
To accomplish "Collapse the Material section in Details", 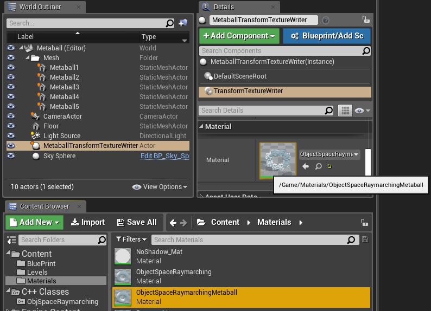I will (x=201, y=126).
